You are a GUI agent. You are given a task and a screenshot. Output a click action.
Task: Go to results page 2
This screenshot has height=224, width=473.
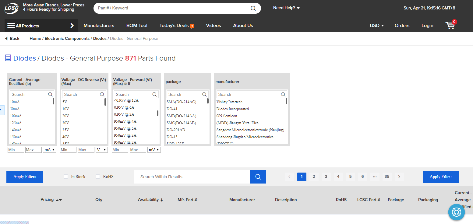click(314, 177)
